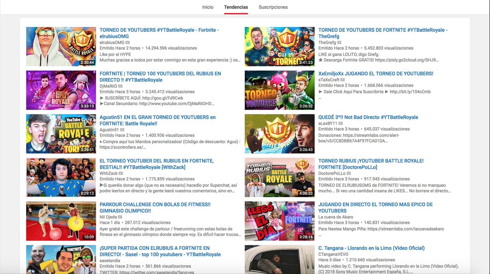Open XxEmiljoXx torneo video thumbnail
The height and width of the screenshot is (274, 490).
pos(280,90)
